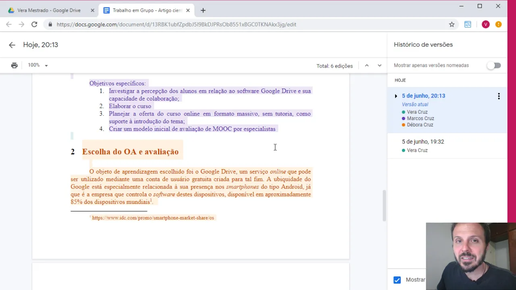Select the 5 de junho, 20:13 version
Viewport: 516px width, 290px height.
click(x=423, y=96)
